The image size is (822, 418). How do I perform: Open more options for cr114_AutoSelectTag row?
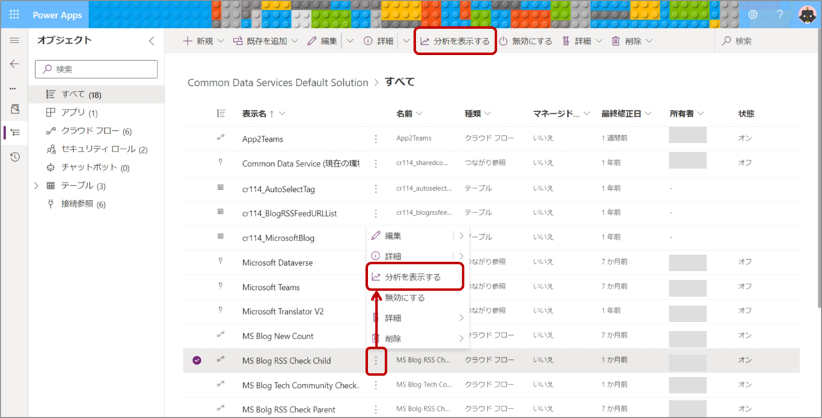(x=375, y=188)
